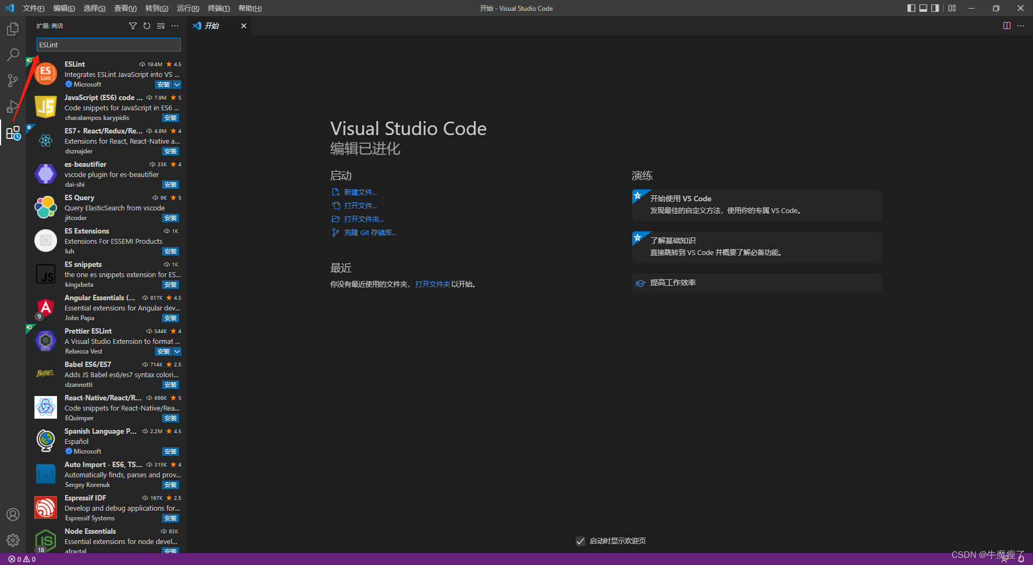Screen dimensions: 1033x565
Task: Select the ES Query extension icon
Action: coord(46,207)
